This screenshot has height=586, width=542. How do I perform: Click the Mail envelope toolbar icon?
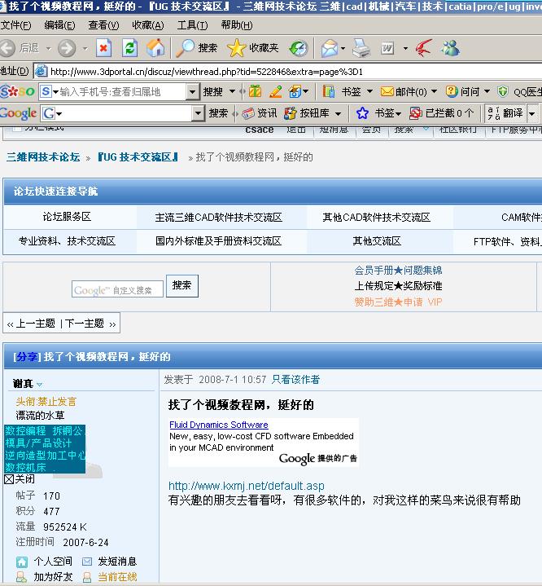click(x=330, y=48)
